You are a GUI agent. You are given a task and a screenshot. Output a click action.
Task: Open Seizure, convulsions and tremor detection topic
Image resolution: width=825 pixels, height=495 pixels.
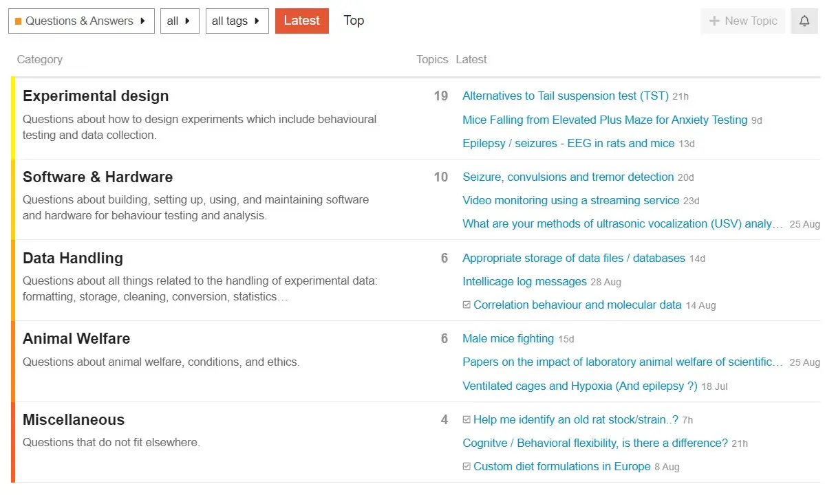(568, 177)
